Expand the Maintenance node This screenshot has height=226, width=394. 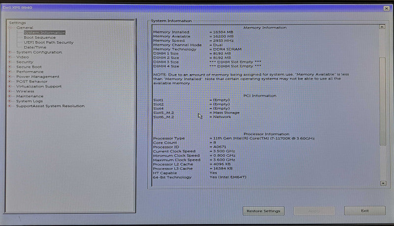[10, 96]
